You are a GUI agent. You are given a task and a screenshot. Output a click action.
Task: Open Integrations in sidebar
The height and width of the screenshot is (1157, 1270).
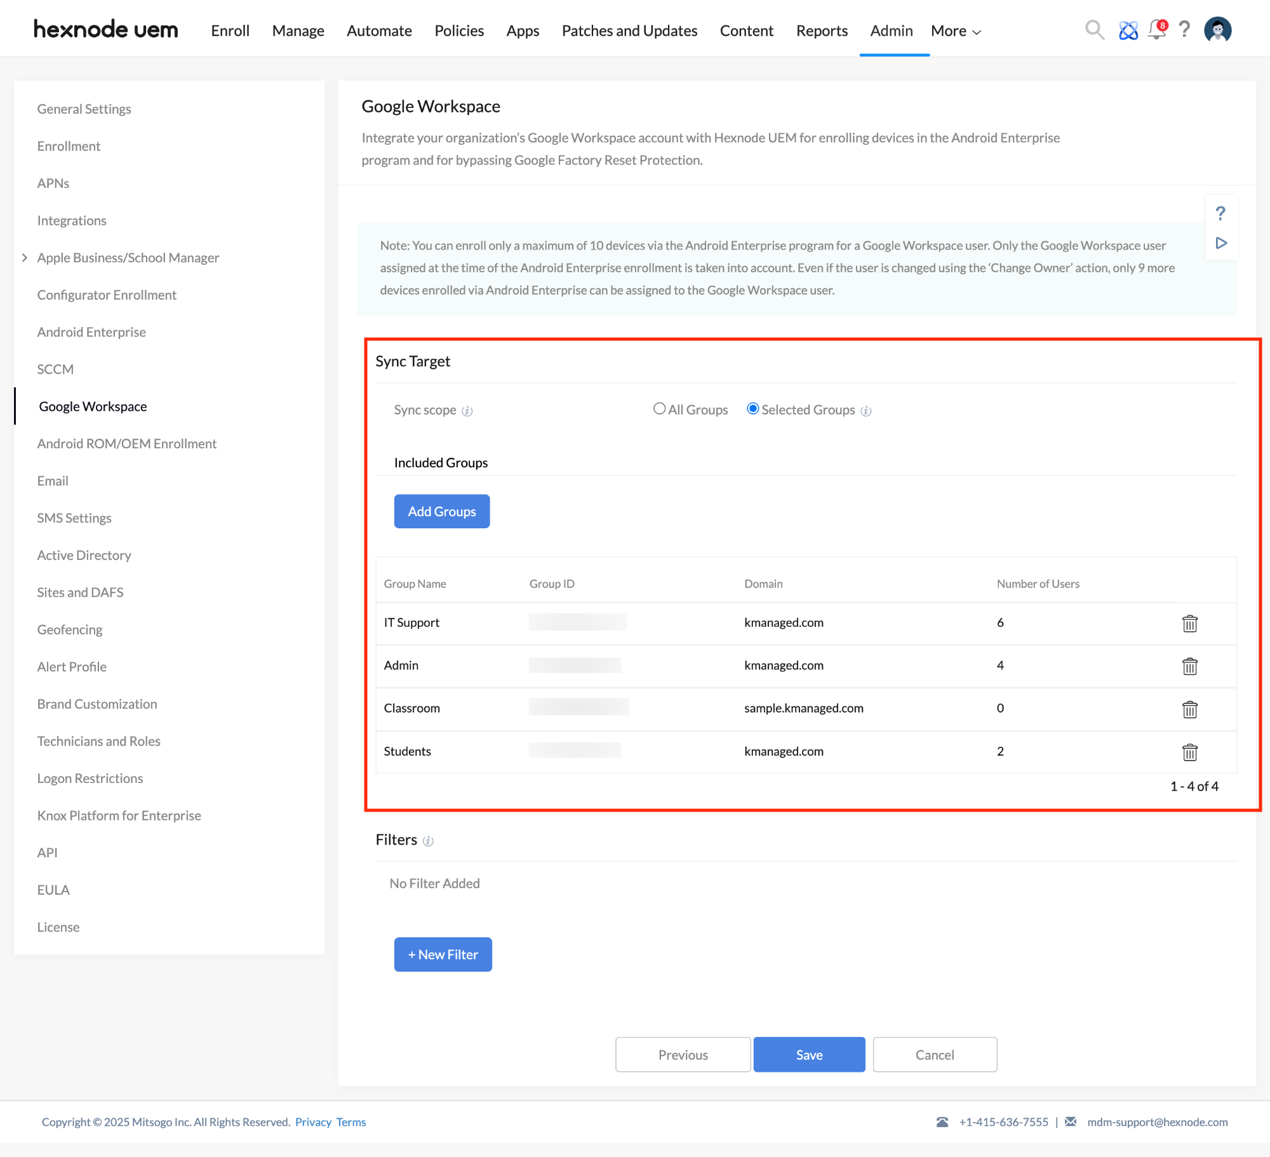point(72,220)
